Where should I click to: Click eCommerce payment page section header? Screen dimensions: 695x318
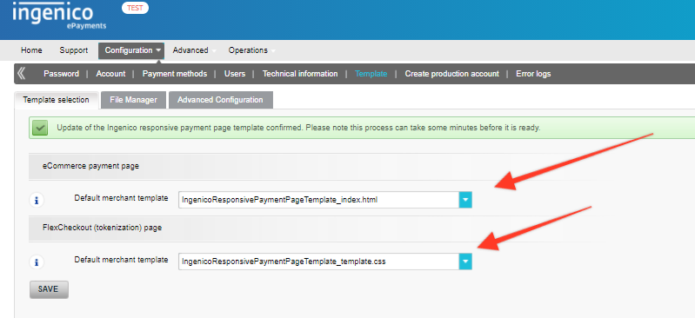tap(90, 167)
